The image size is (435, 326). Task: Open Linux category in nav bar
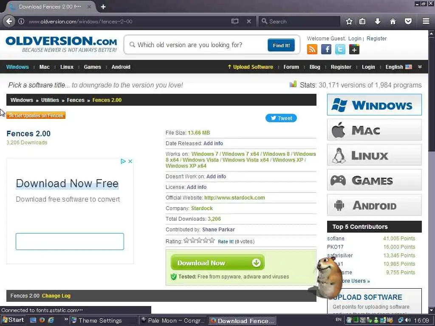pyautogui.click(x=67, y=67)
